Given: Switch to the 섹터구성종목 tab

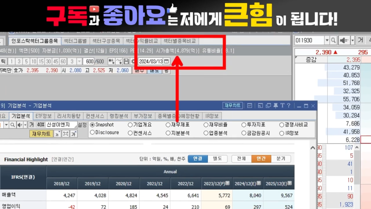Looking at the screenshot, I should click(x=106, y=41).
